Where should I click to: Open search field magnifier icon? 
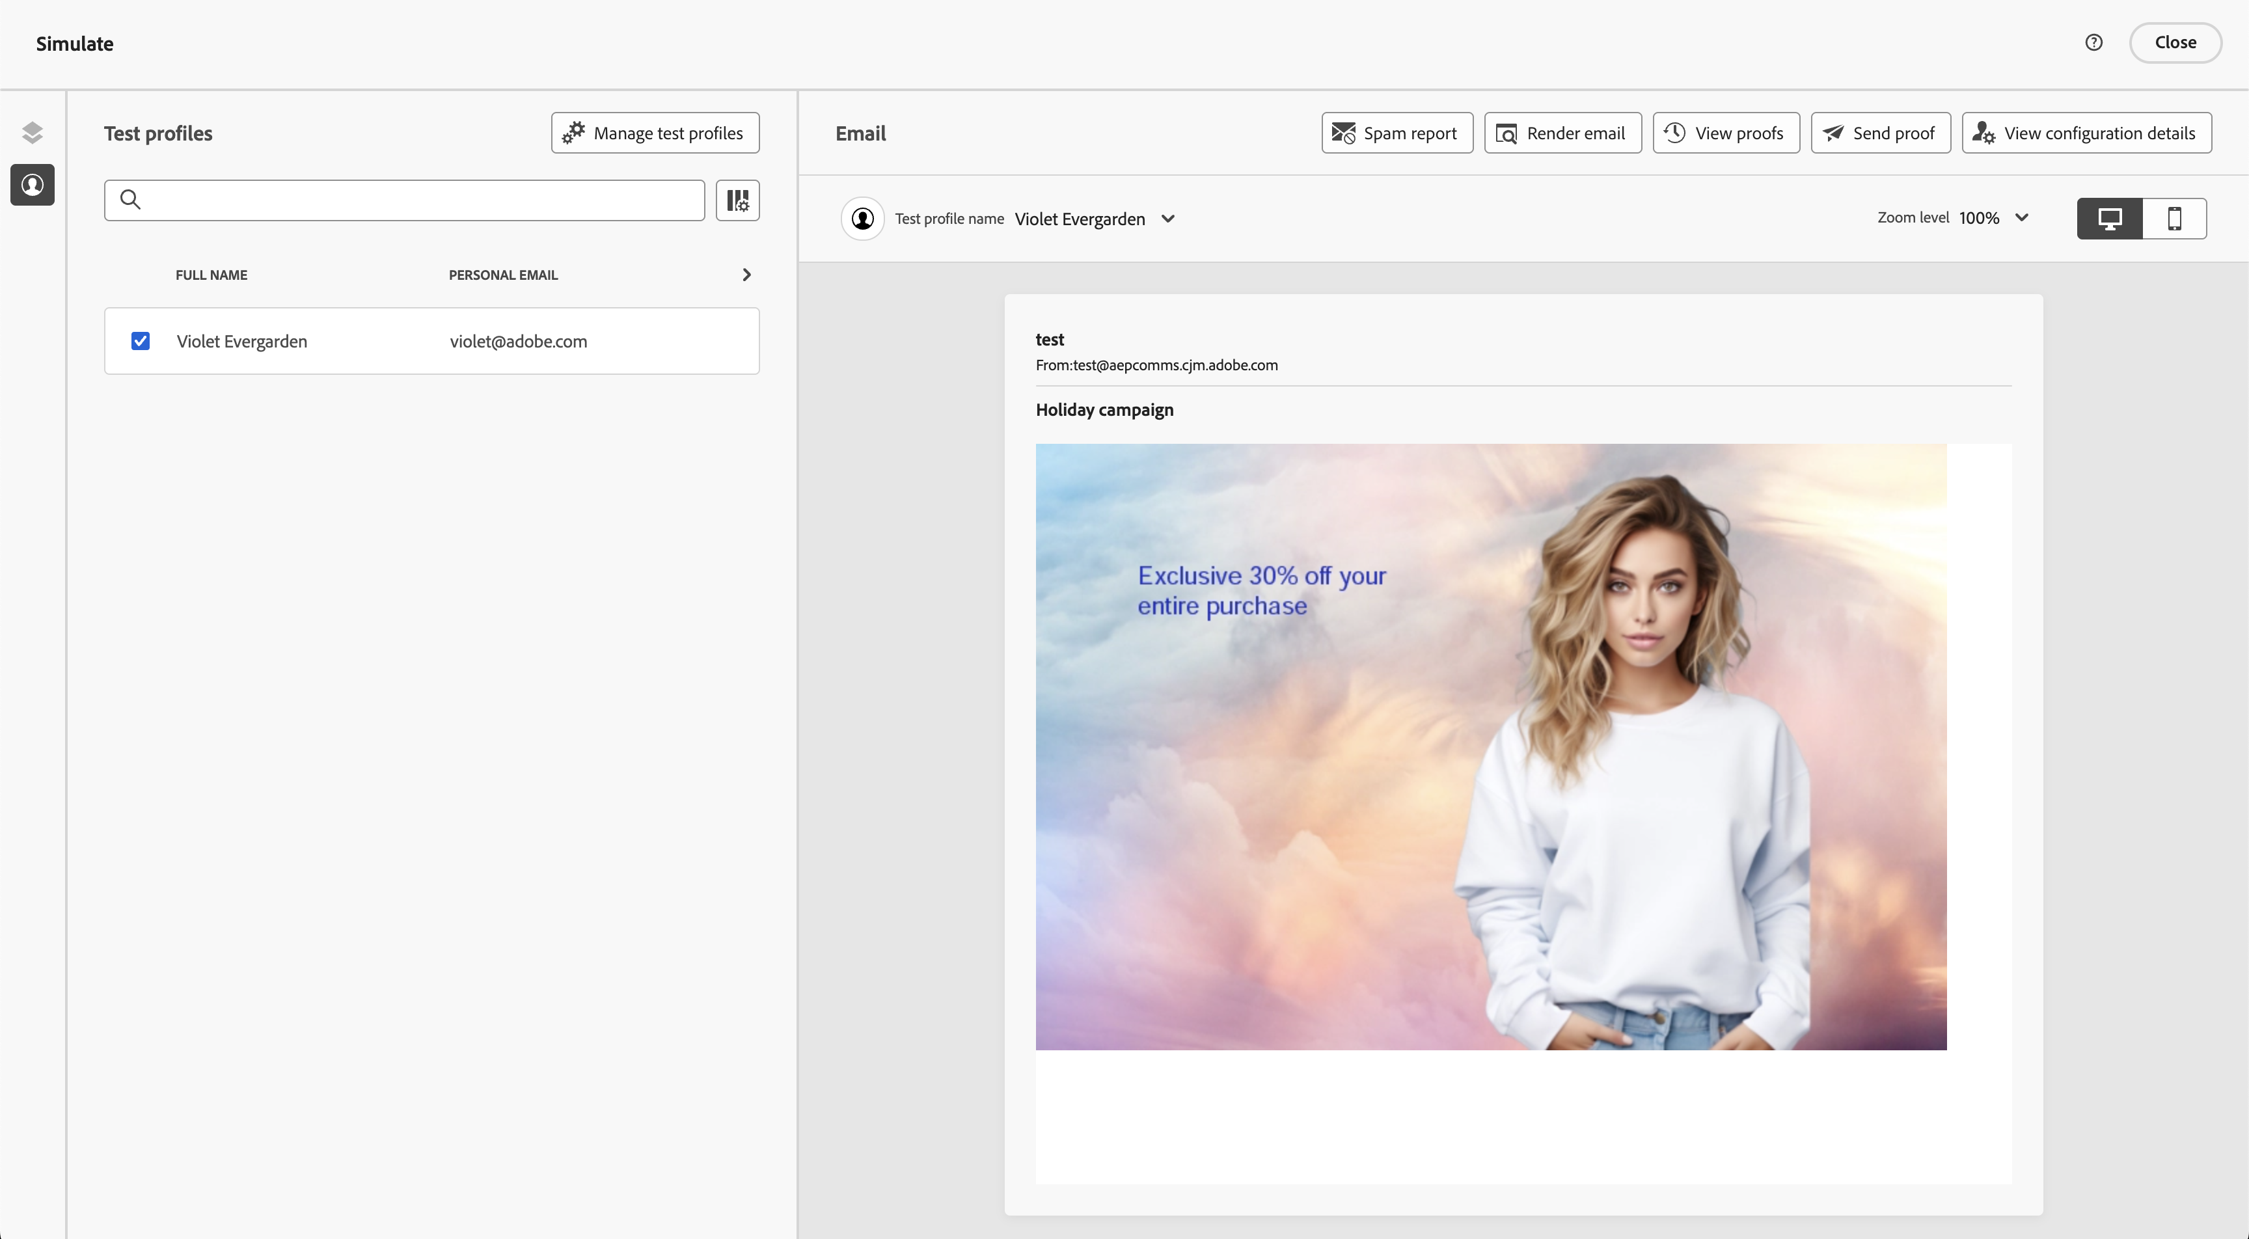click(130, 200)
